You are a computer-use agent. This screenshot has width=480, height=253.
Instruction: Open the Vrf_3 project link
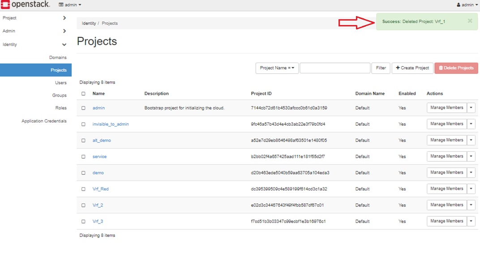click(98, 221)
